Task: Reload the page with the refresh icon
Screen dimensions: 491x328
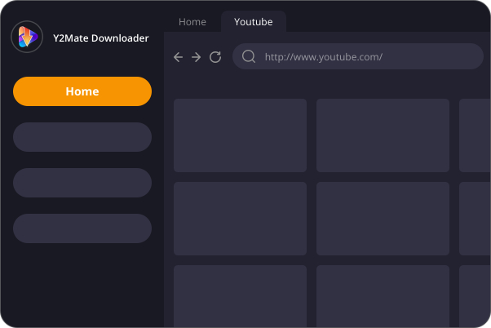Action: (215, 57)
